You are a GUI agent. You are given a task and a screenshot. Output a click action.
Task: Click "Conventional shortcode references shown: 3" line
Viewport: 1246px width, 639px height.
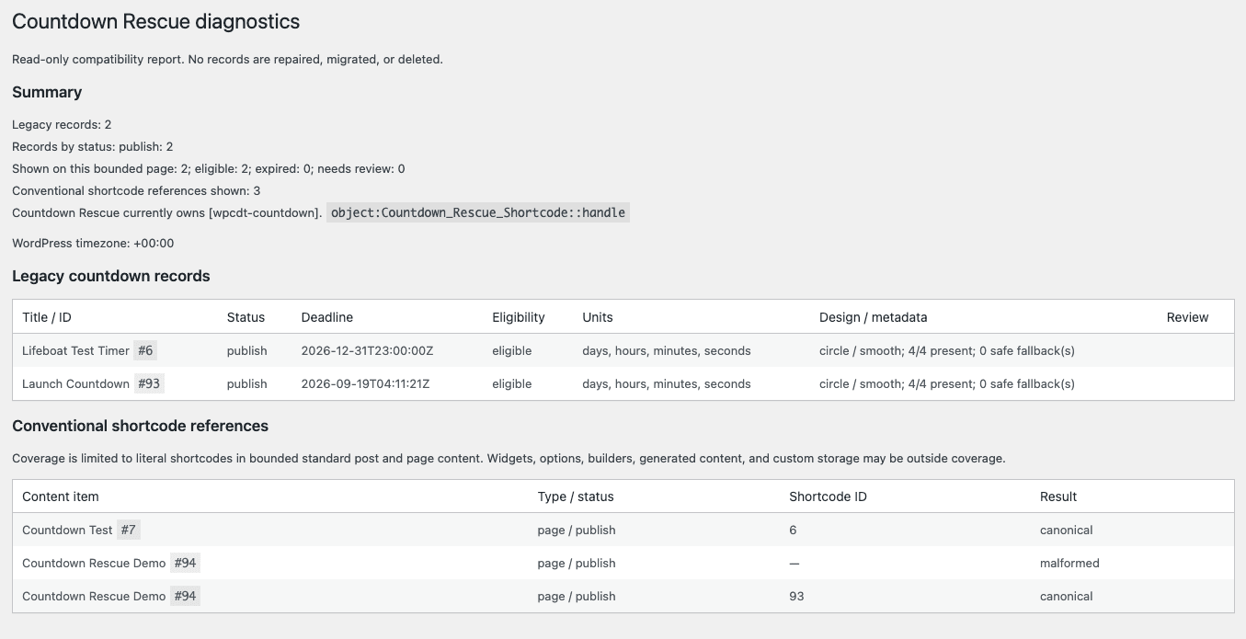[x=136, y=190]
